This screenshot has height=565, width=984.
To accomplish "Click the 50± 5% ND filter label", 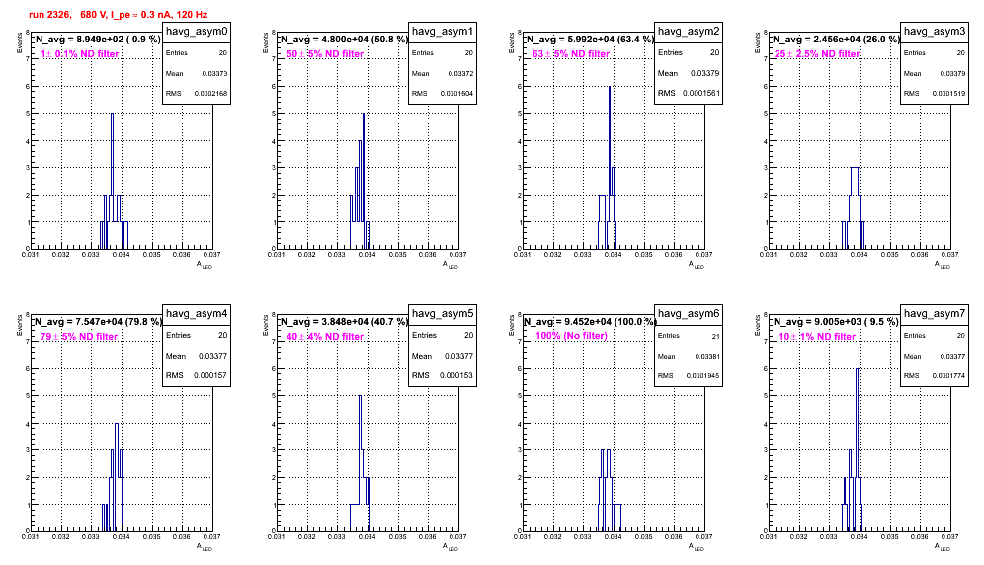I will 325,54.
